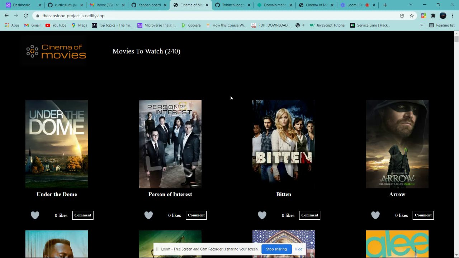Share this page using the address bar icon
The width and height of the screenshot is (459, 258).
pos(402,16)
